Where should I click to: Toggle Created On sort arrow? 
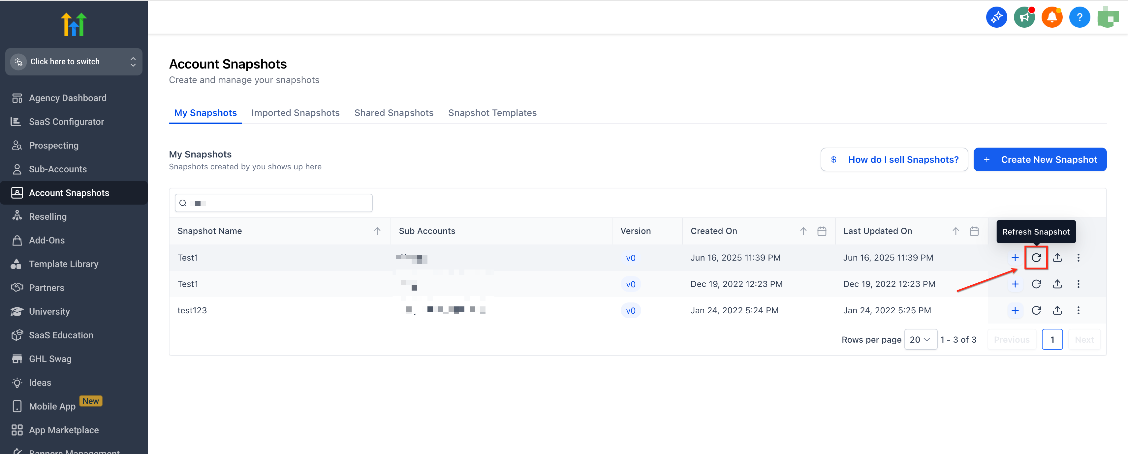(803, 231)
